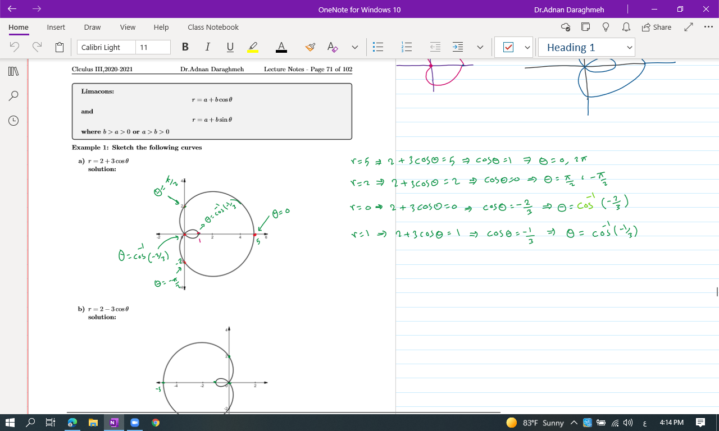The height and width of the screenshot is (431, 719).
Task: Open the Insert tab
Action: pos(56,27)
